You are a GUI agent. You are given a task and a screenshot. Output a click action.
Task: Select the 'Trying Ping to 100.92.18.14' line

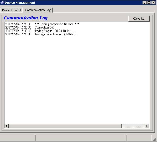click(x=39, y=31)
